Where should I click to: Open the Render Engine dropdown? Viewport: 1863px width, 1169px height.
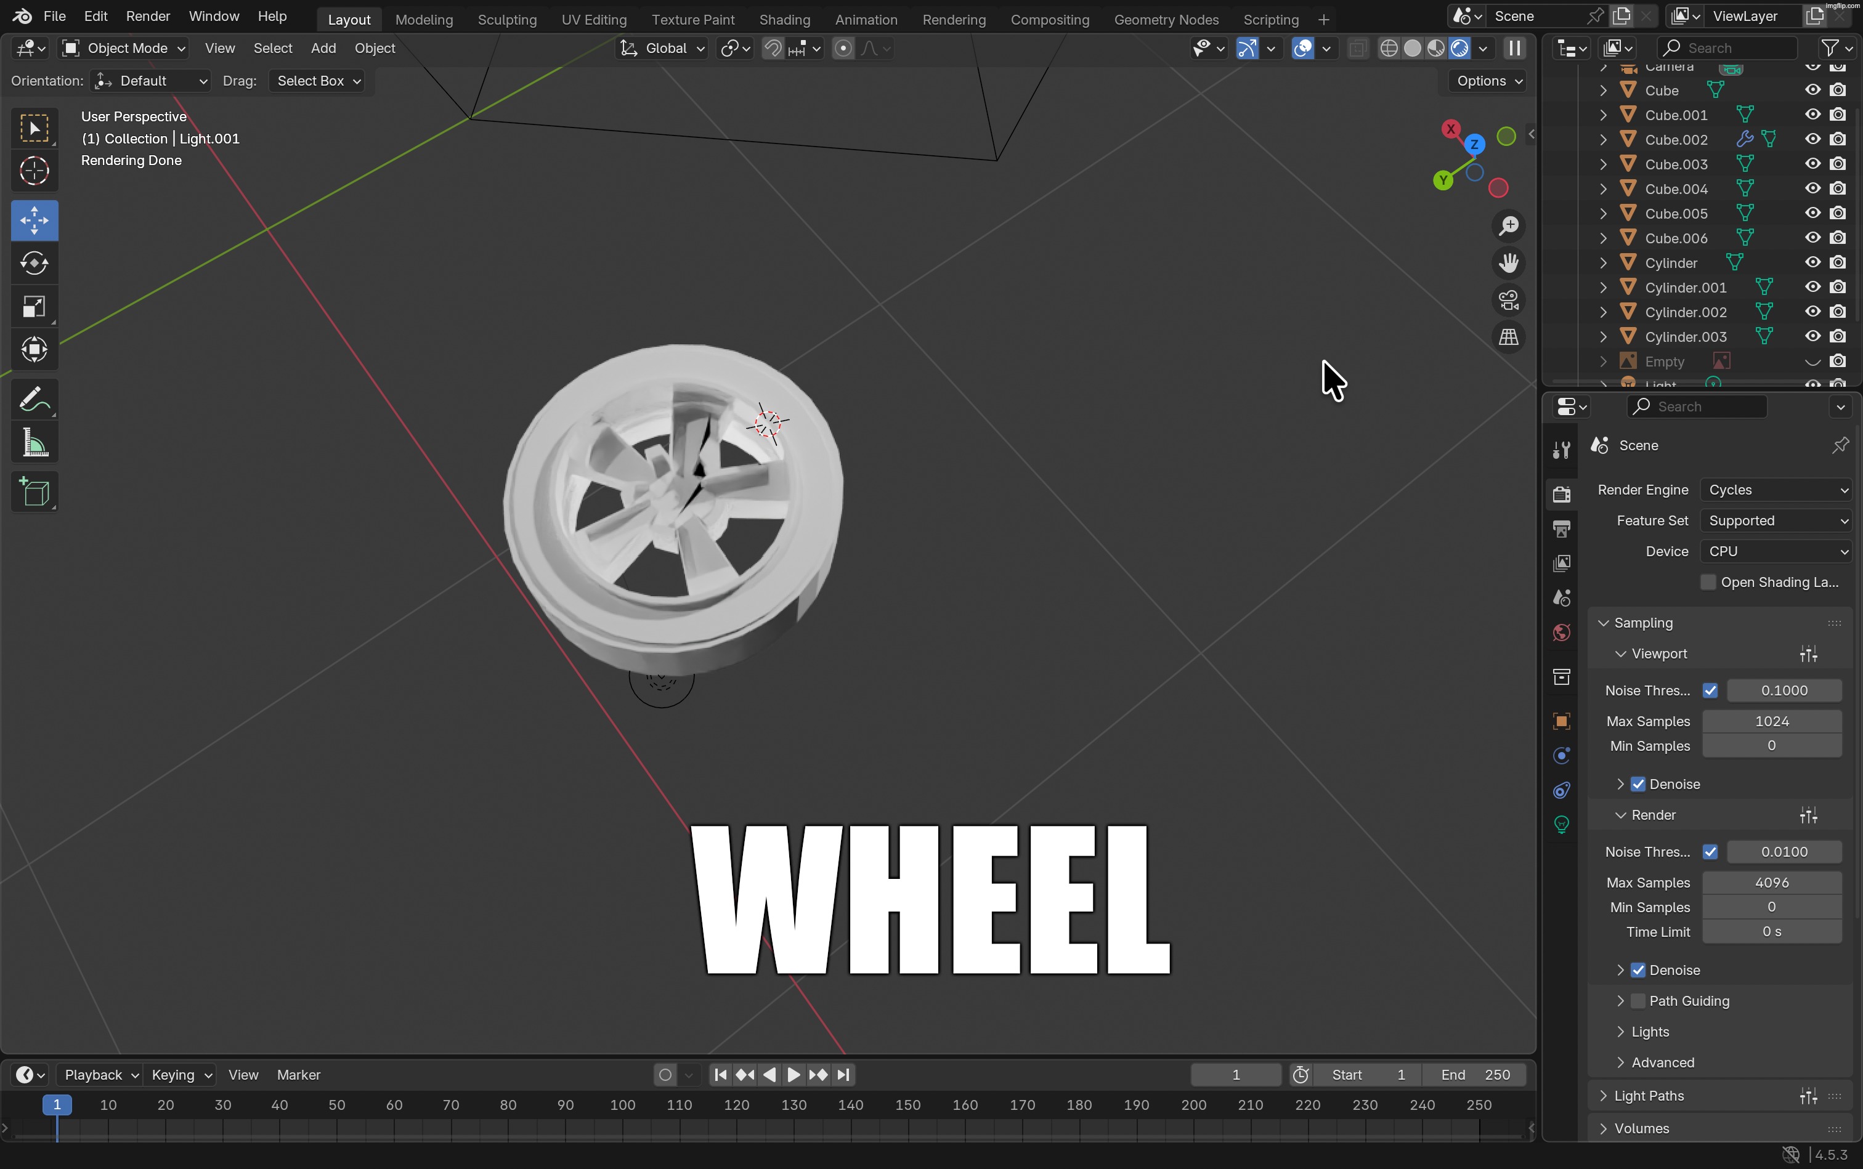click(x=1774, y=490)
